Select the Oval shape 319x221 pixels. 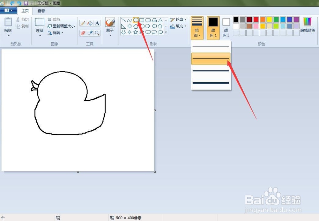136,20
